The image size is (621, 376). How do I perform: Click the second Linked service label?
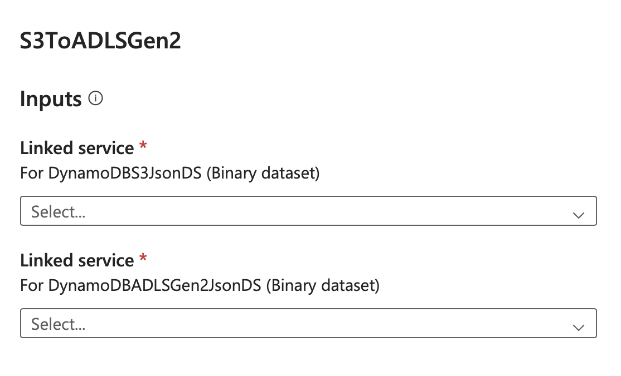(77, 260)
